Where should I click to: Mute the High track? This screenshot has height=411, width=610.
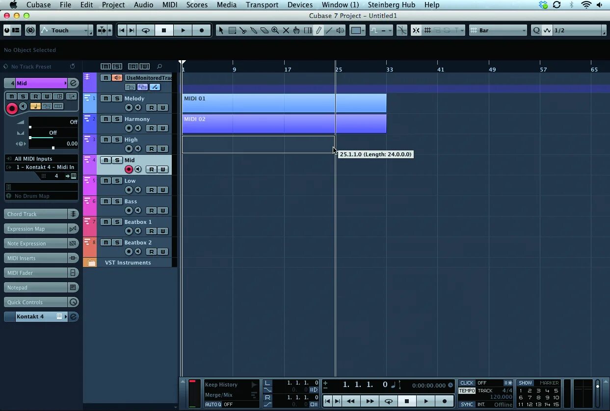point(106,140)
